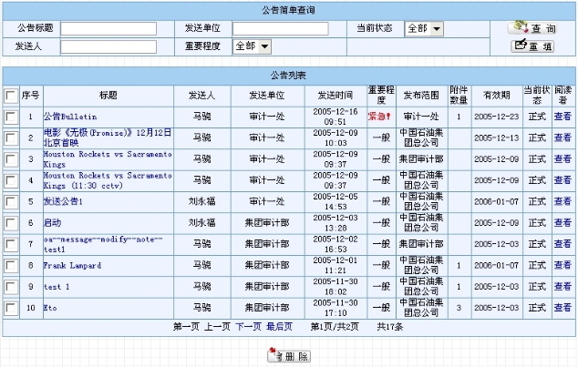Click the 查询 search button

533,27
